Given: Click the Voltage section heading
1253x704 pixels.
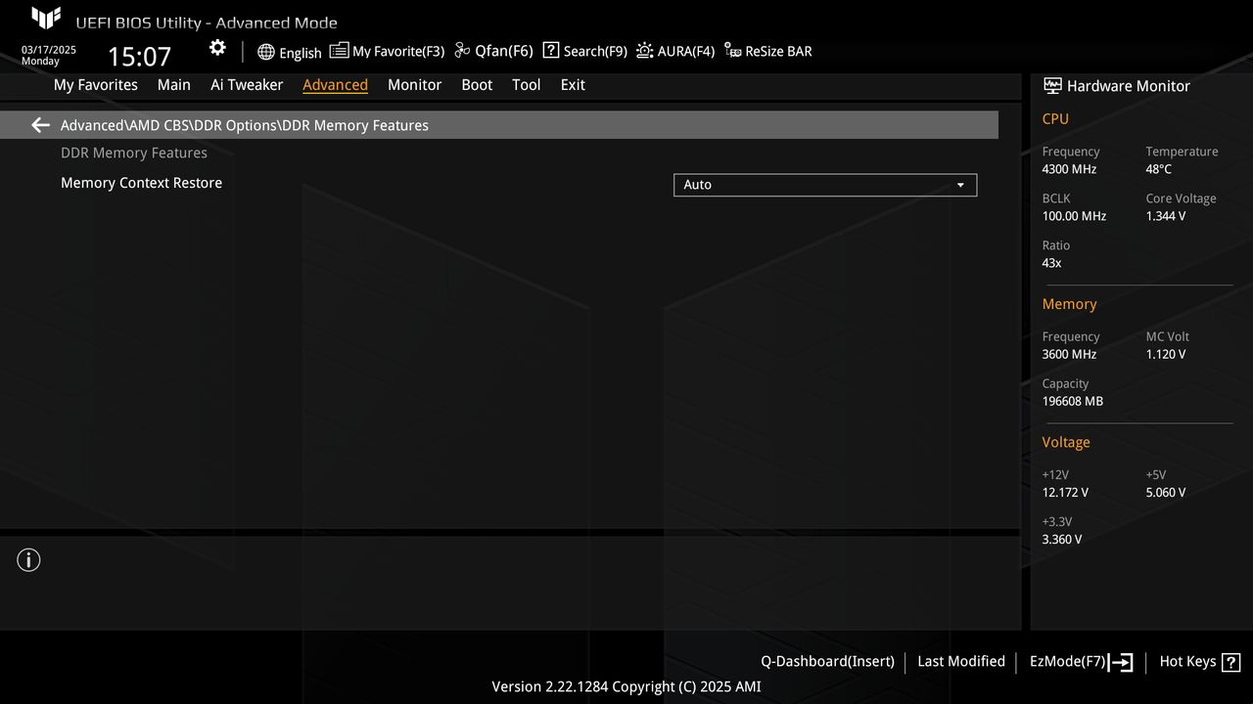Looking at the screenshot, I should [1066, 442].
